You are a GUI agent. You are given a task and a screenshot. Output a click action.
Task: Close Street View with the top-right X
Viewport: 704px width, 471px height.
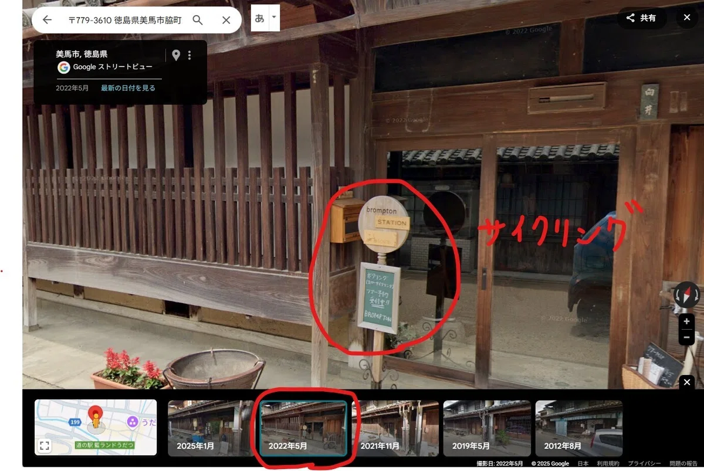tap(687, 18)
